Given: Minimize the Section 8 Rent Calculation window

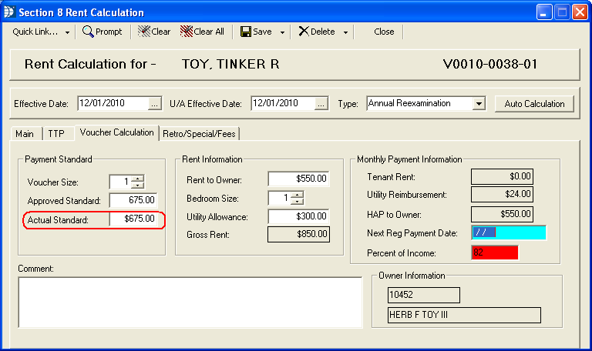Looking at the screenshot, I should coord(544,12).
